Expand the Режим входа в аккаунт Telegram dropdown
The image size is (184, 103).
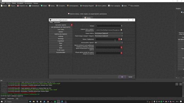(x=109, y=36)
